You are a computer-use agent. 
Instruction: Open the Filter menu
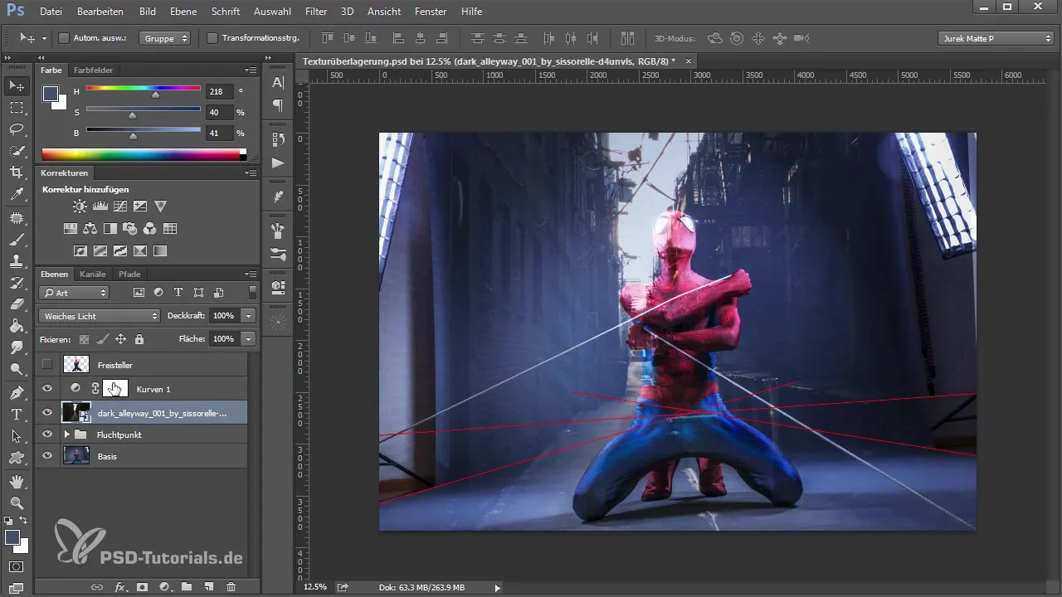tap(315, 12)
